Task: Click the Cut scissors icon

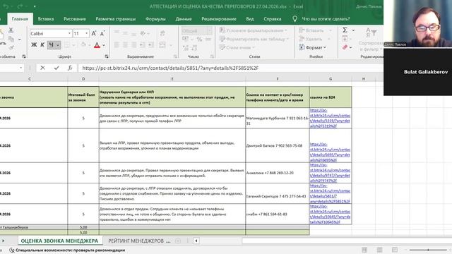Action: 11,30
